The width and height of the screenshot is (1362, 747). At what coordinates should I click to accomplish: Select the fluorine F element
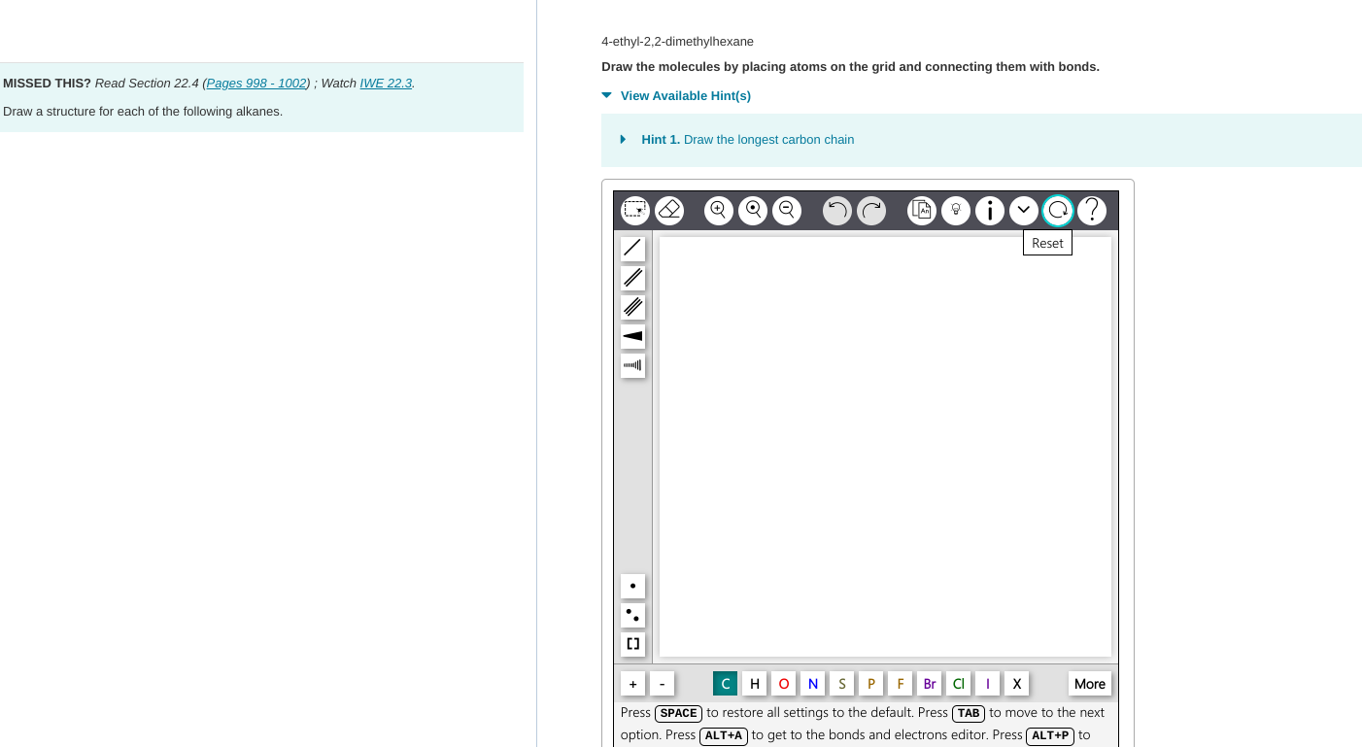coord(900,684)
